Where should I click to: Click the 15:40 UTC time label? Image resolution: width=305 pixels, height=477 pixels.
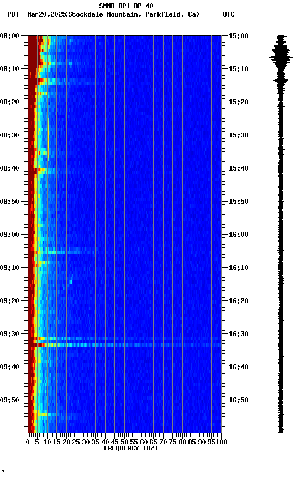pos(239,168)
